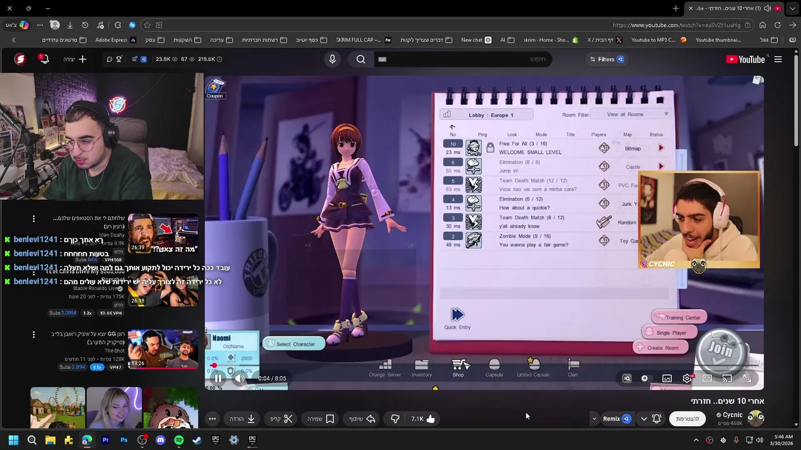Screen dimensions: 801x450
Task: Download the video via הורדה button
Action: click(243, 419)
